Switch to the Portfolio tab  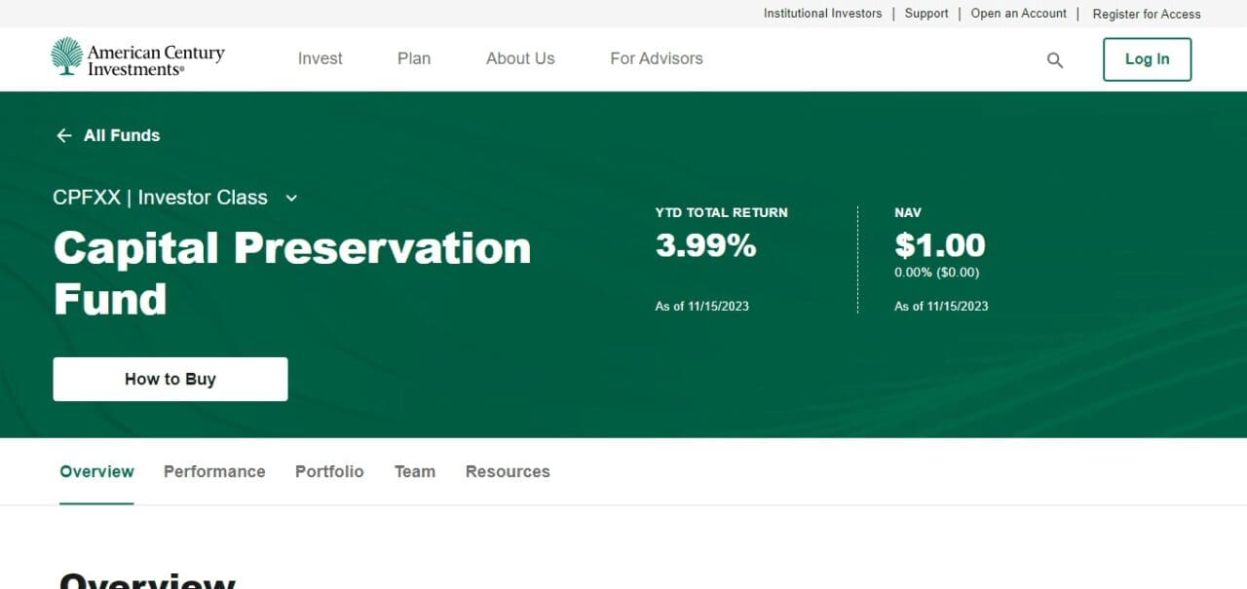coord(329,471)
